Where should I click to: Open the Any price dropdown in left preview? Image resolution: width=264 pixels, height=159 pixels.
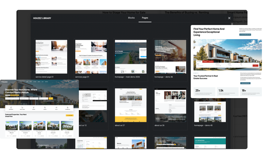click(44, 98)
